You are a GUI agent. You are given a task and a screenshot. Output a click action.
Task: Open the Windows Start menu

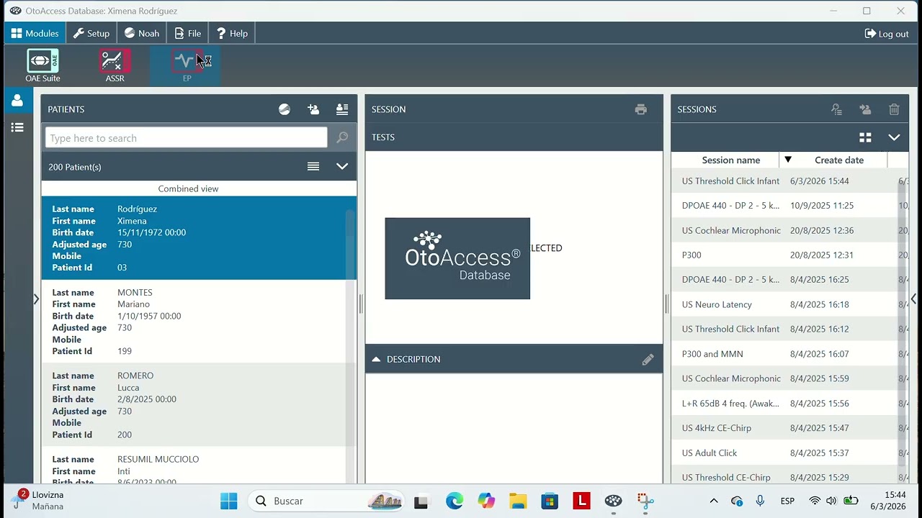pyautogui.click(x=228, y=501)
